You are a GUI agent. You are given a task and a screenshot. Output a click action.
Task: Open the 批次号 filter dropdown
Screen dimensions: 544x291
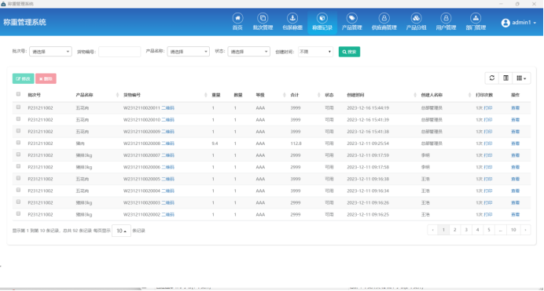tap(50, 52)
